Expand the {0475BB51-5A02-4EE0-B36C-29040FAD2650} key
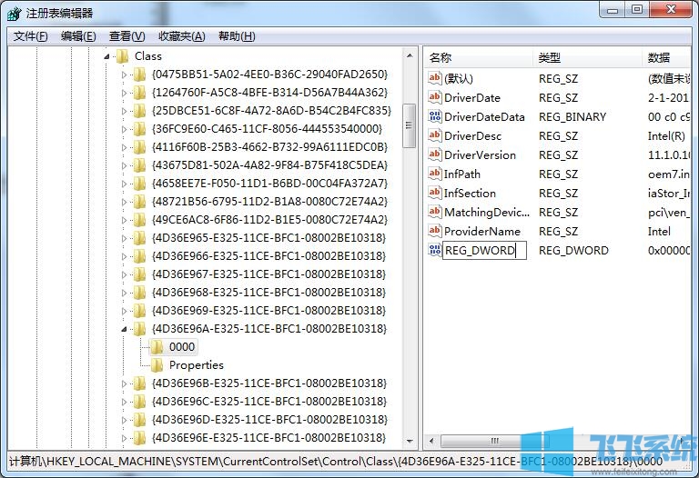 coord(125,75)
